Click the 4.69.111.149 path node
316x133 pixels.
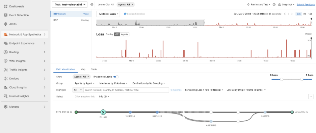point(211,121)
